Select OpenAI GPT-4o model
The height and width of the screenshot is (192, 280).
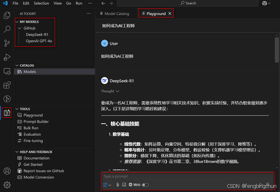(x=39, y=41)
